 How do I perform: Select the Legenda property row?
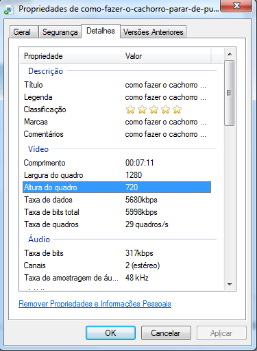117,97
